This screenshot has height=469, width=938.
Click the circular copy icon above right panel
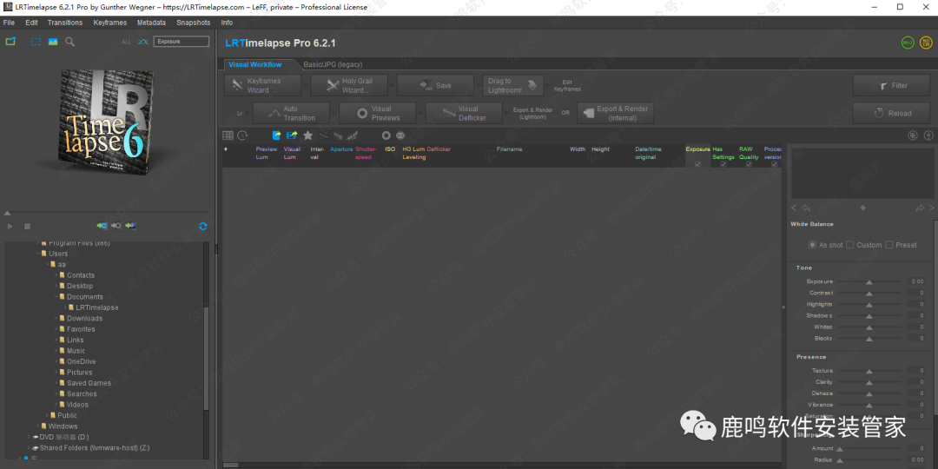(x=913, y=135)
